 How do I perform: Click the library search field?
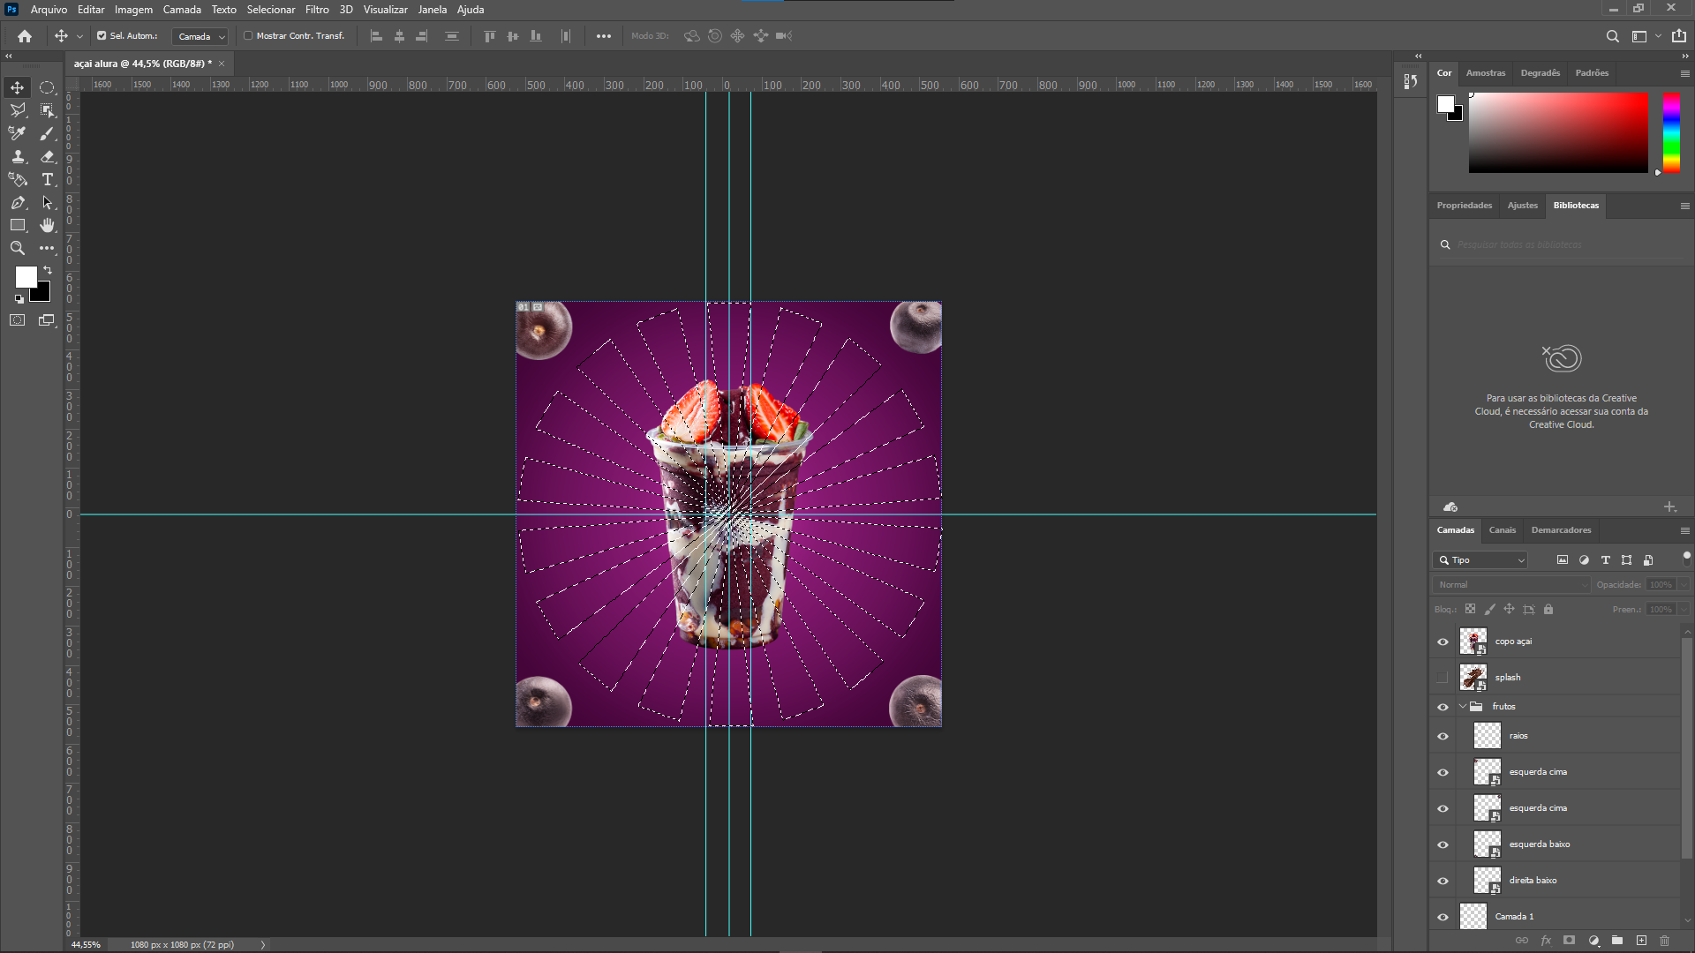click(1561, 244)
